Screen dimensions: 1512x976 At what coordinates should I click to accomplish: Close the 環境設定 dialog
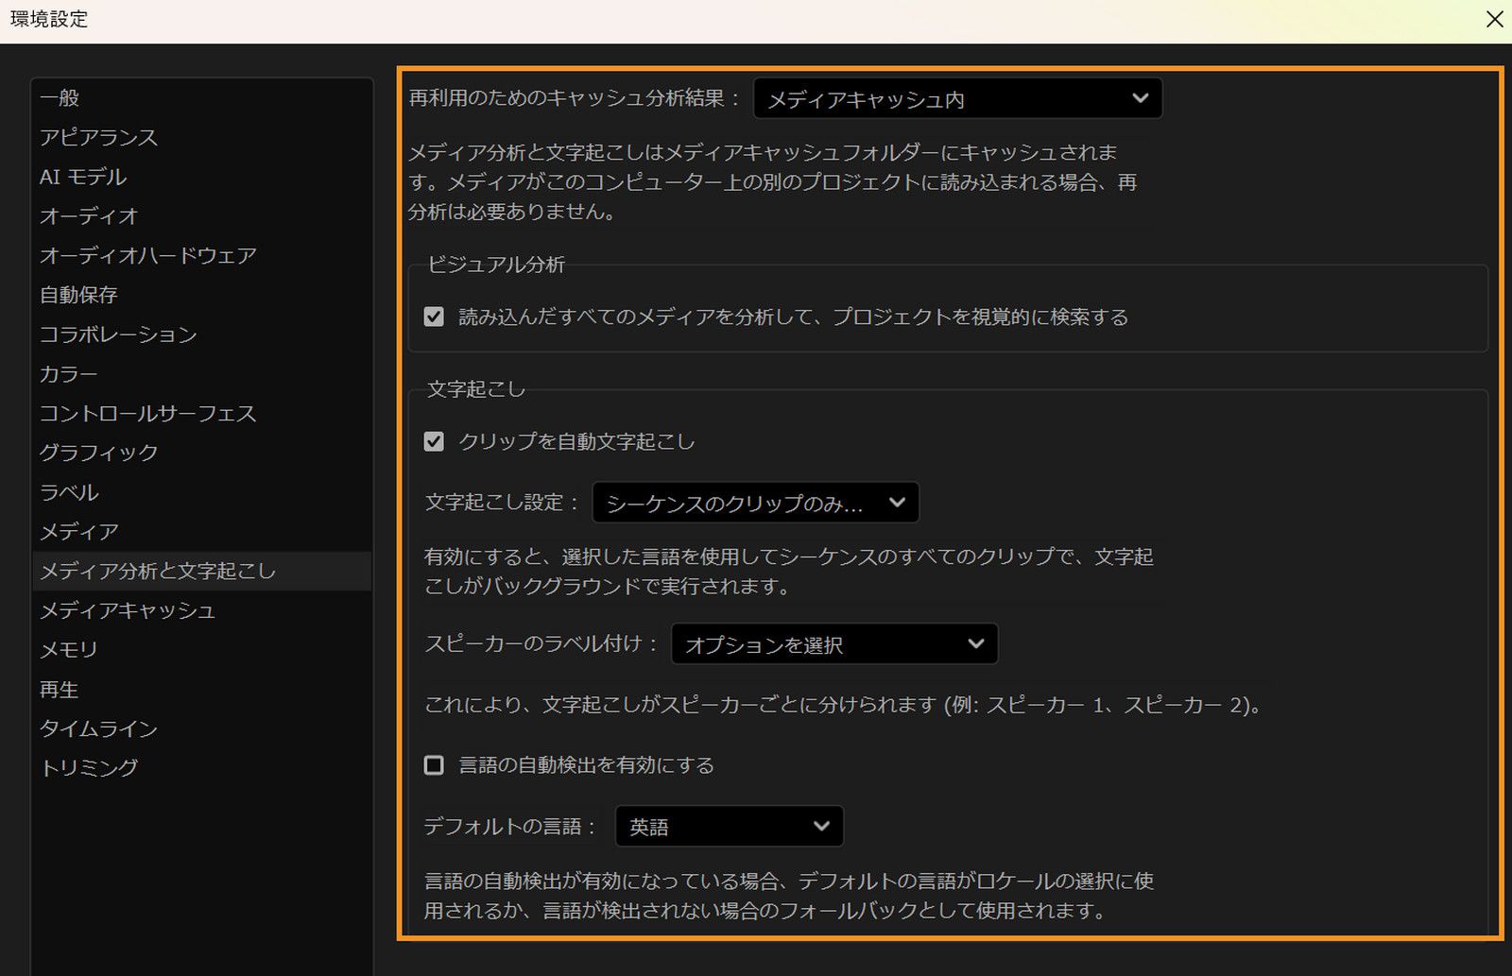1493,19
